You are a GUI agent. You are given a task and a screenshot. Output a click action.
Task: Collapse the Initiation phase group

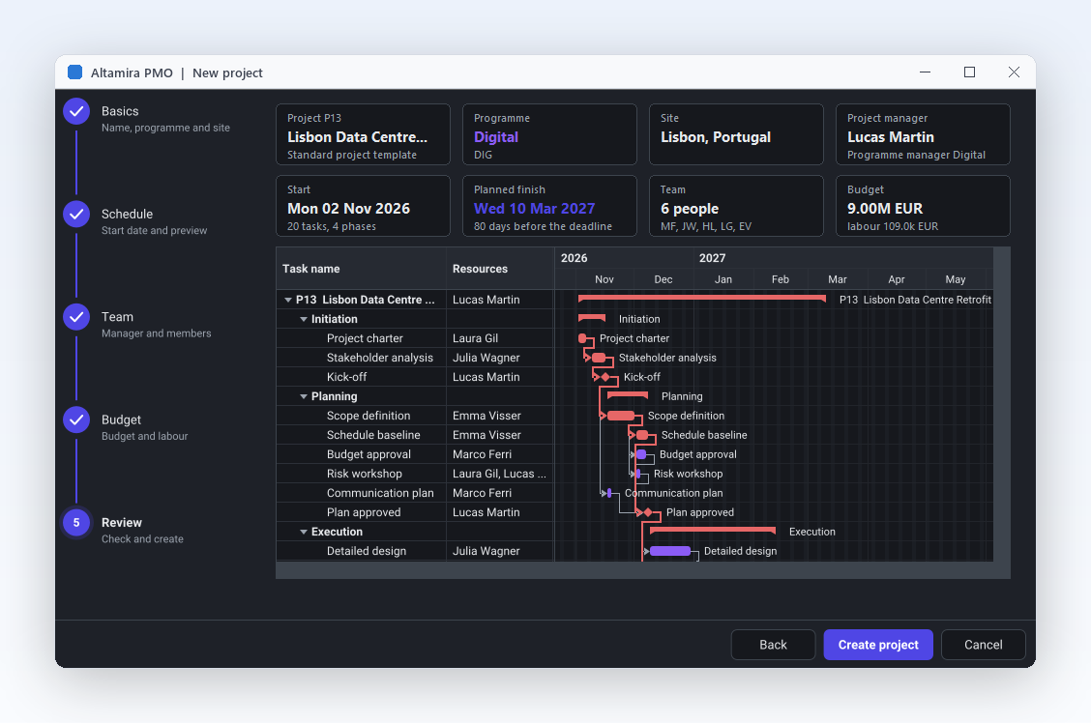(x=304, y=319)
